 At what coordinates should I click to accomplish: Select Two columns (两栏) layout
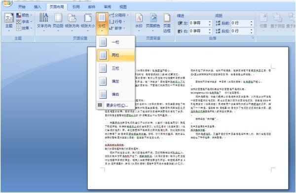pyautogui.click(x=116, y=55)
